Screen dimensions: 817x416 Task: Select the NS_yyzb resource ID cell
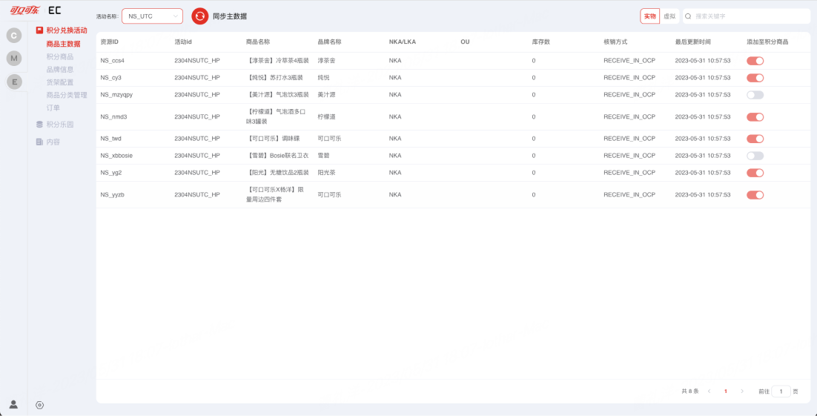112,195
